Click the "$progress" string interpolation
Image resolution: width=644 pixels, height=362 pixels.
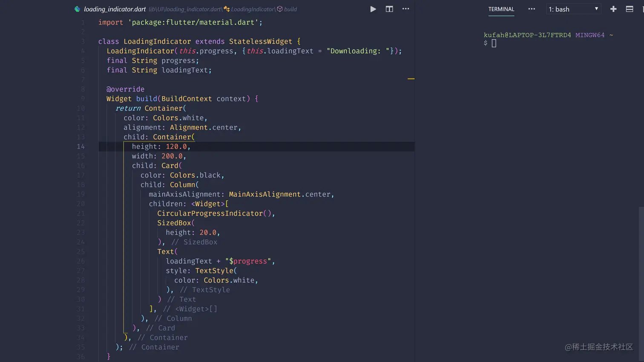[248, 261]
